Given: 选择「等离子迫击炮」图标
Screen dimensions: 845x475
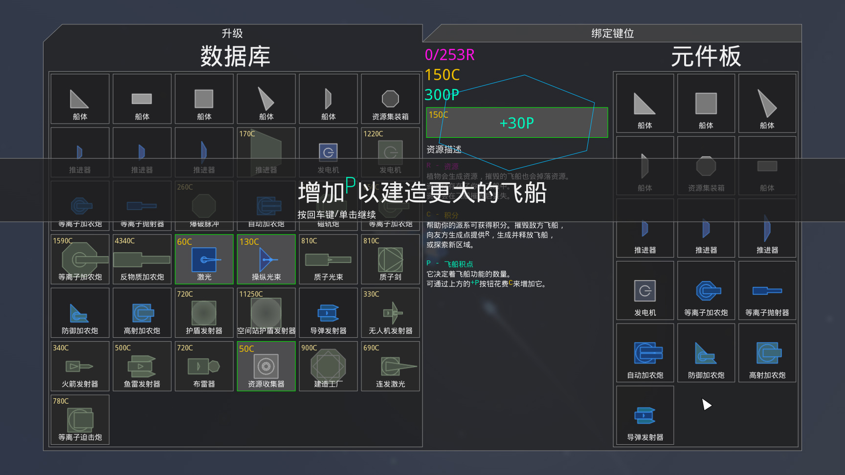Looking at the screenshot, I should tap(79, 419).
